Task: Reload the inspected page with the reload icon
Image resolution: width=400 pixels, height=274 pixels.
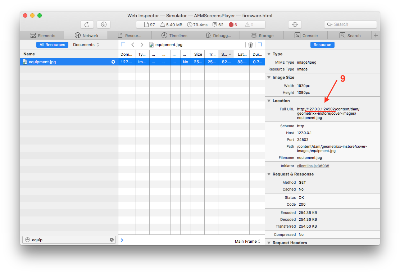Action: click(87, 24)
